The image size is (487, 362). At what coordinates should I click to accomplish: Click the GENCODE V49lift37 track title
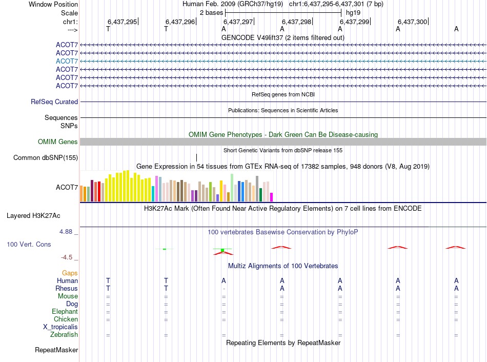[282, 37]
